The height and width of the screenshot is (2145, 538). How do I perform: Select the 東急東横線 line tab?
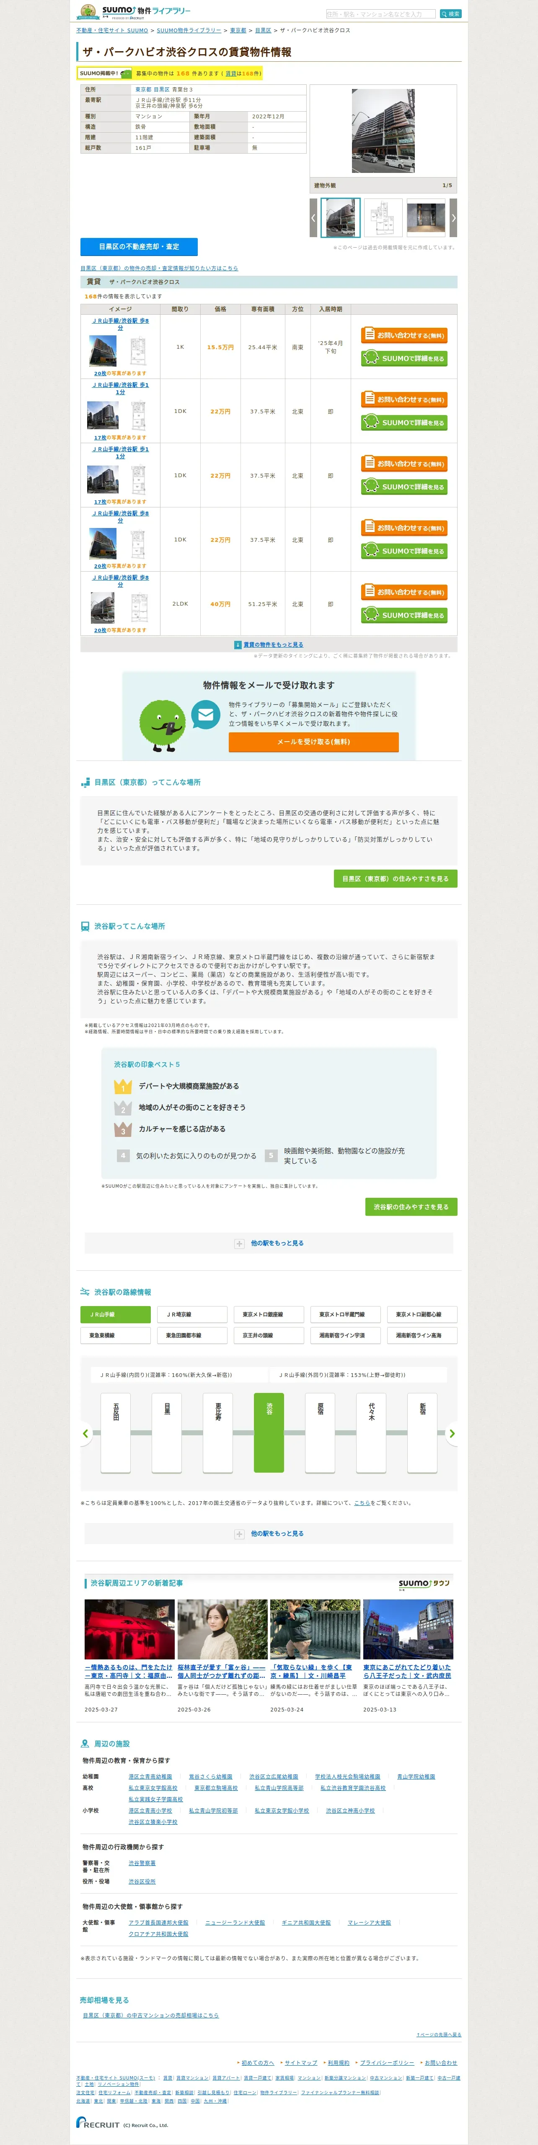tap(116, 1335)
